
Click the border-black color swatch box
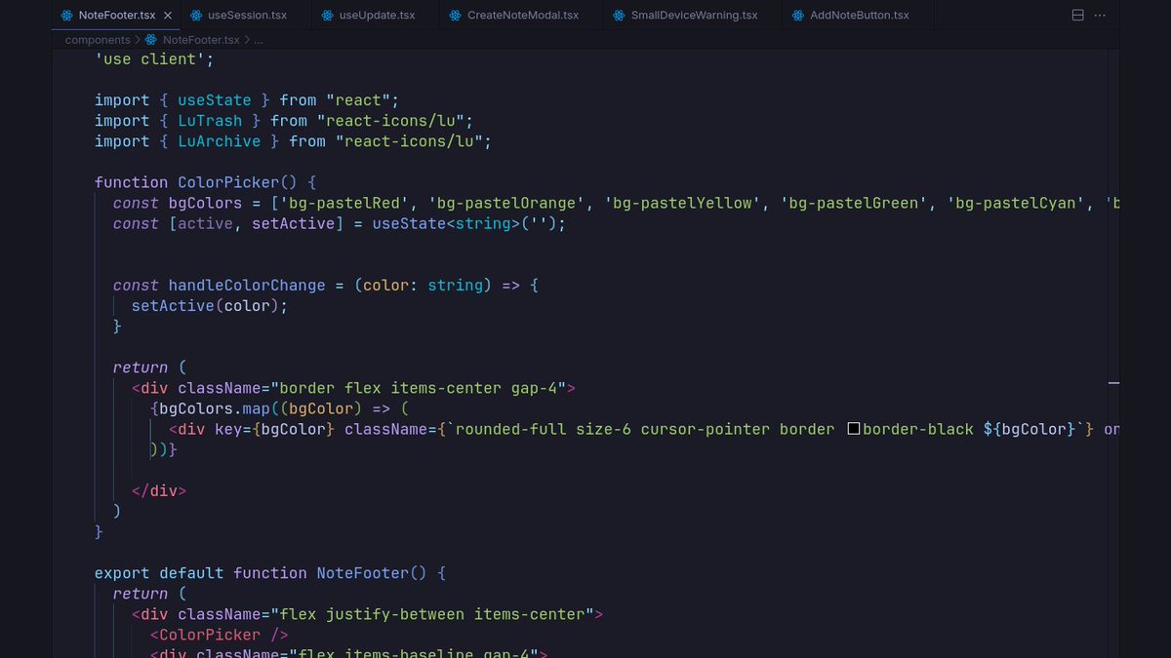click(x=853, y=429)
